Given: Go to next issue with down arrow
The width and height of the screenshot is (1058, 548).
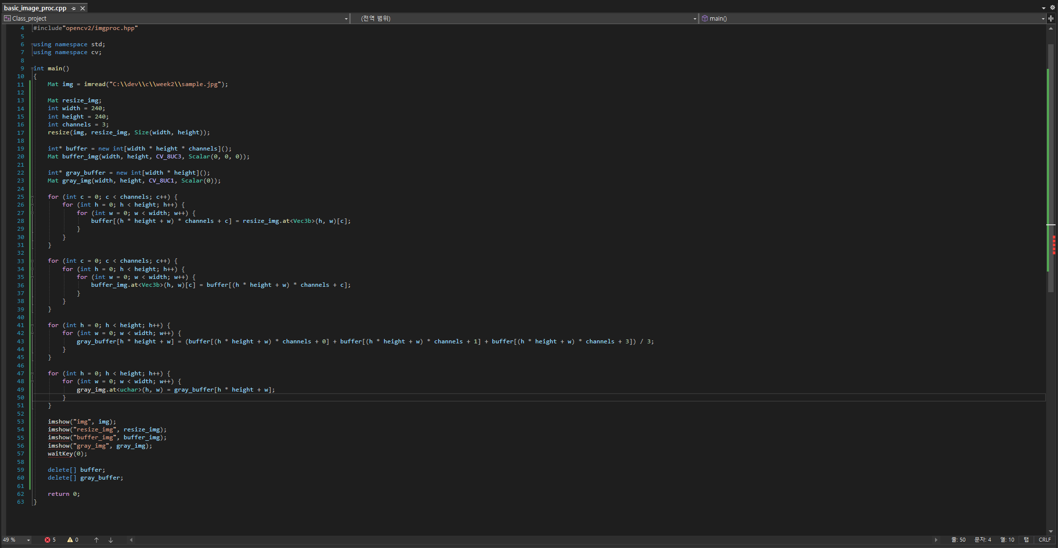Looking at the screenshot, I should [x=111, y=540].
